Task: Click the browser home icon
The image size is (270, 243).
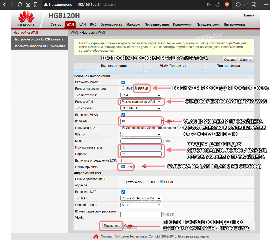Action: [x=28, y=4]
